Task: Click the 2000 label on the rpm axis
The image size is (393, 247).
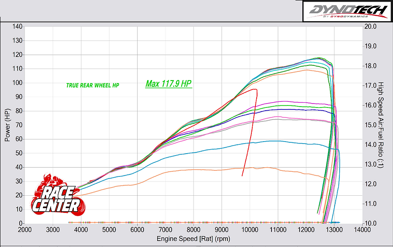Action: [24, 230]
